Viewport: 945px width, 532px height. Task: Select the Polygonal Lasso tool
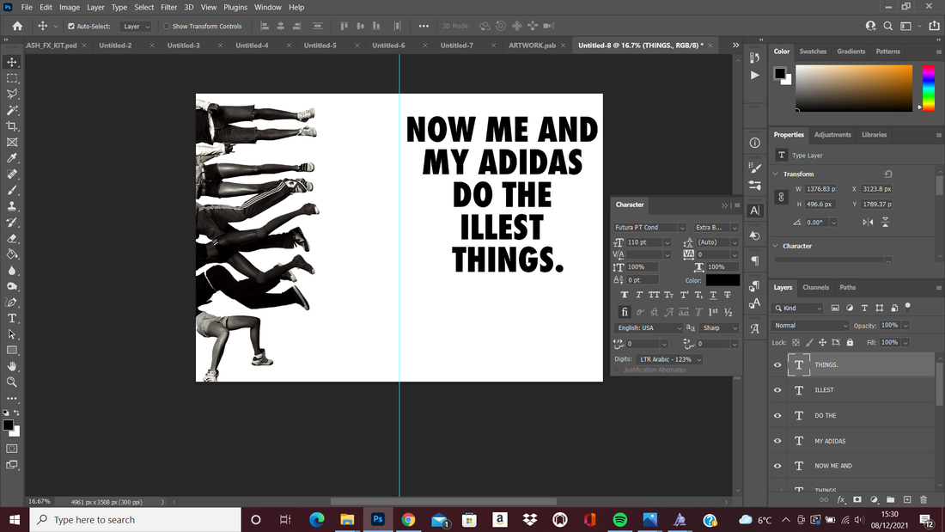coord(12,94)
